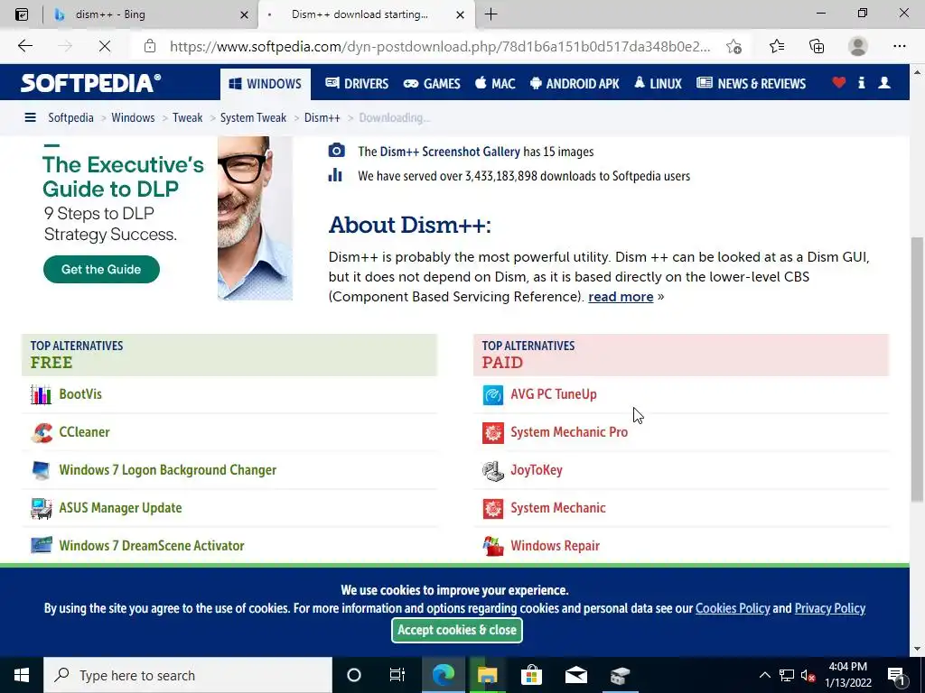
Task: Click Windows 7 DreamScene Activator icon
Action: [x=42, y=546]
